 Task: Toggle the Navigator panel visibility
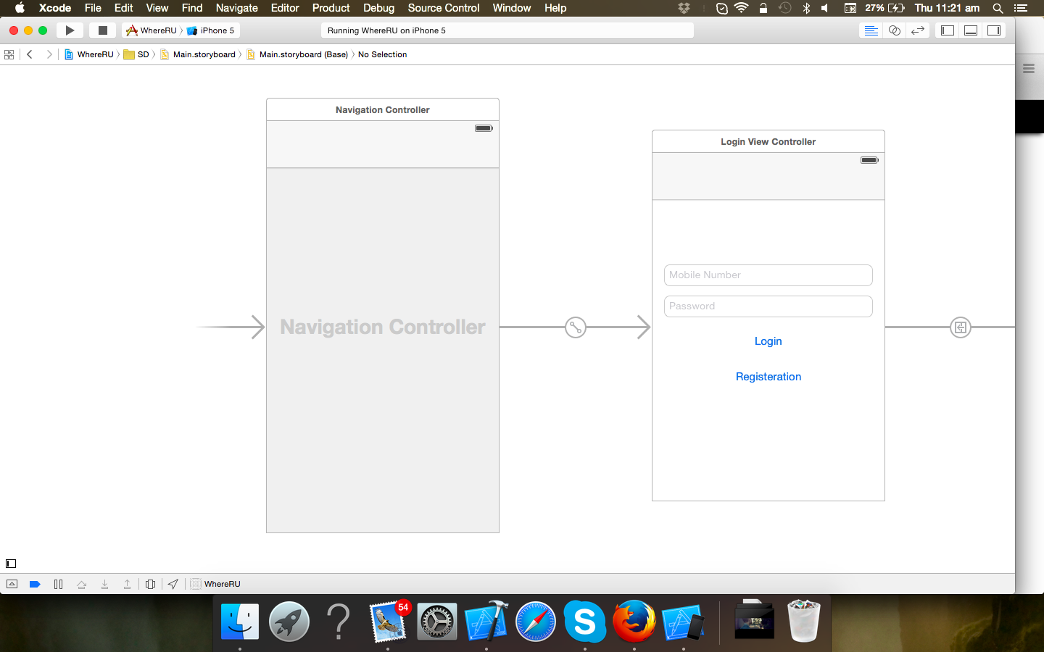(947, 30)
